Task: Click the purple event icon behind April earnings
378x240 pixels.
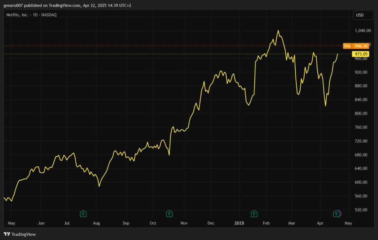Action: click(x=340, y=213)
